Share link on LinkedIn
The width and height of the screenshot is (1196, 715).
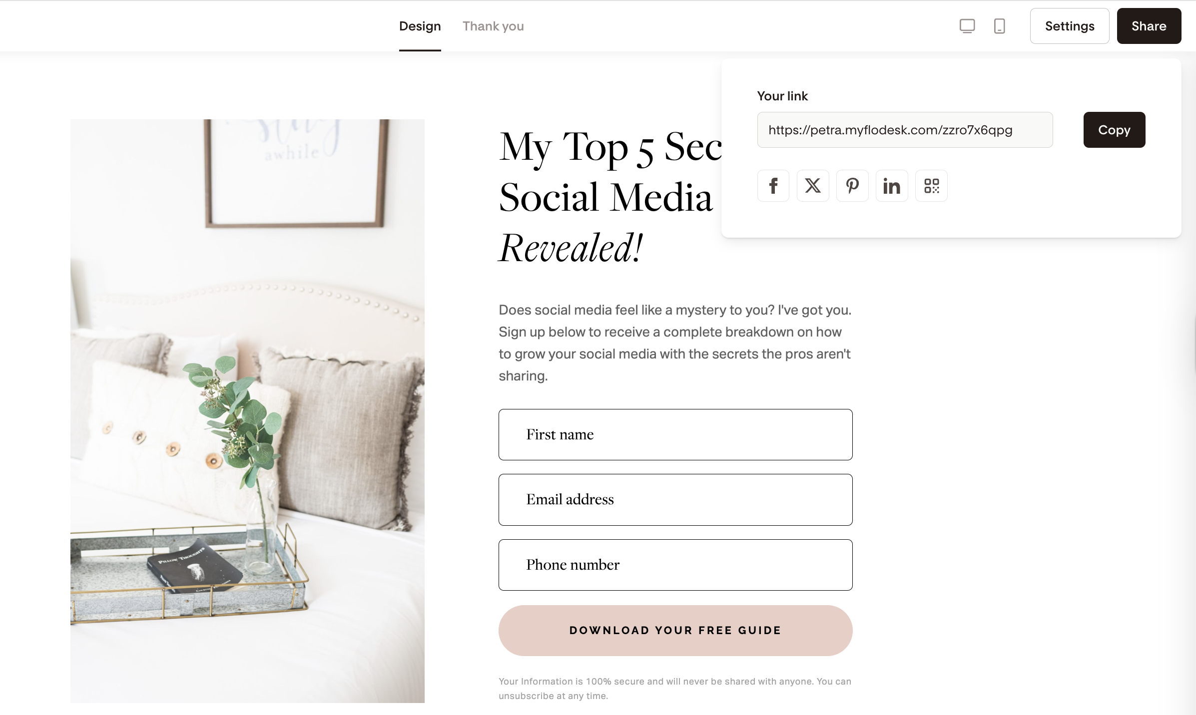(892, 186)
